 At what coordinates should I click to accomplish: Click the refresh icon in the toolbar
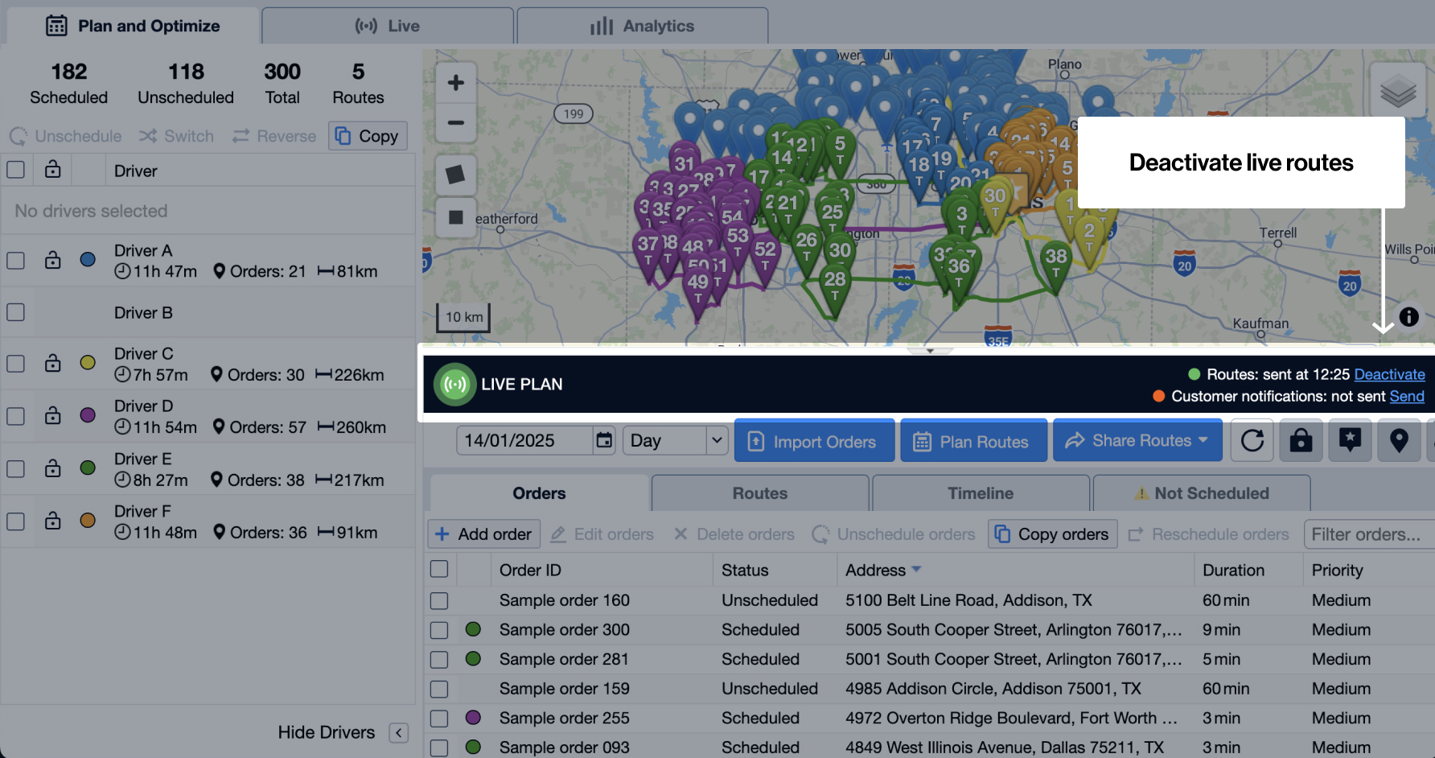tap(1252, 441)
